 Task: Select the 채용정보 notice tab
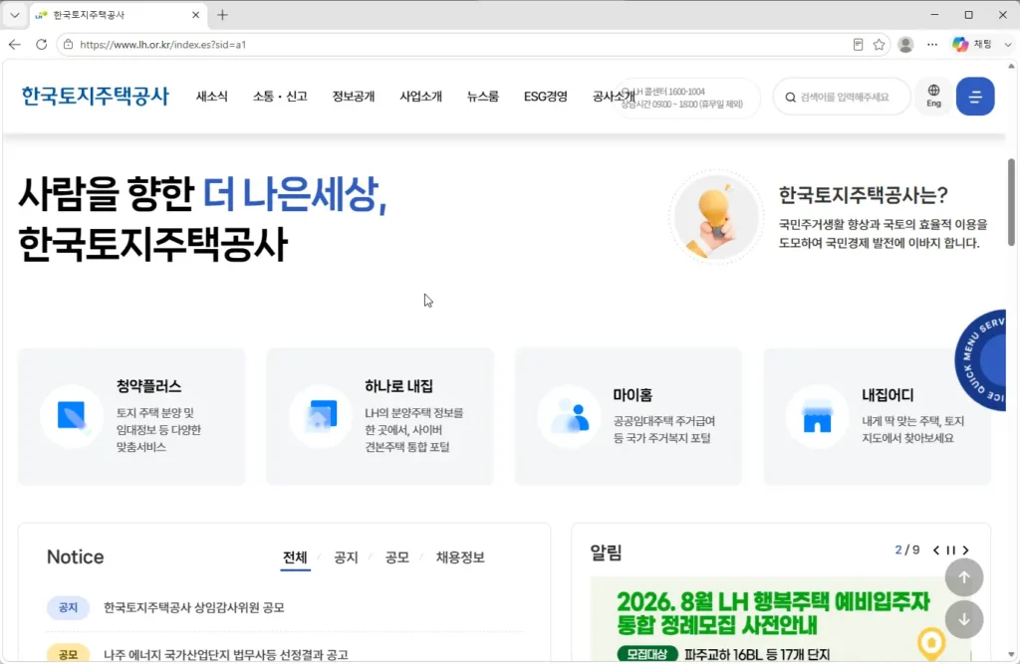pyautogui.click(x=460, y=557)
